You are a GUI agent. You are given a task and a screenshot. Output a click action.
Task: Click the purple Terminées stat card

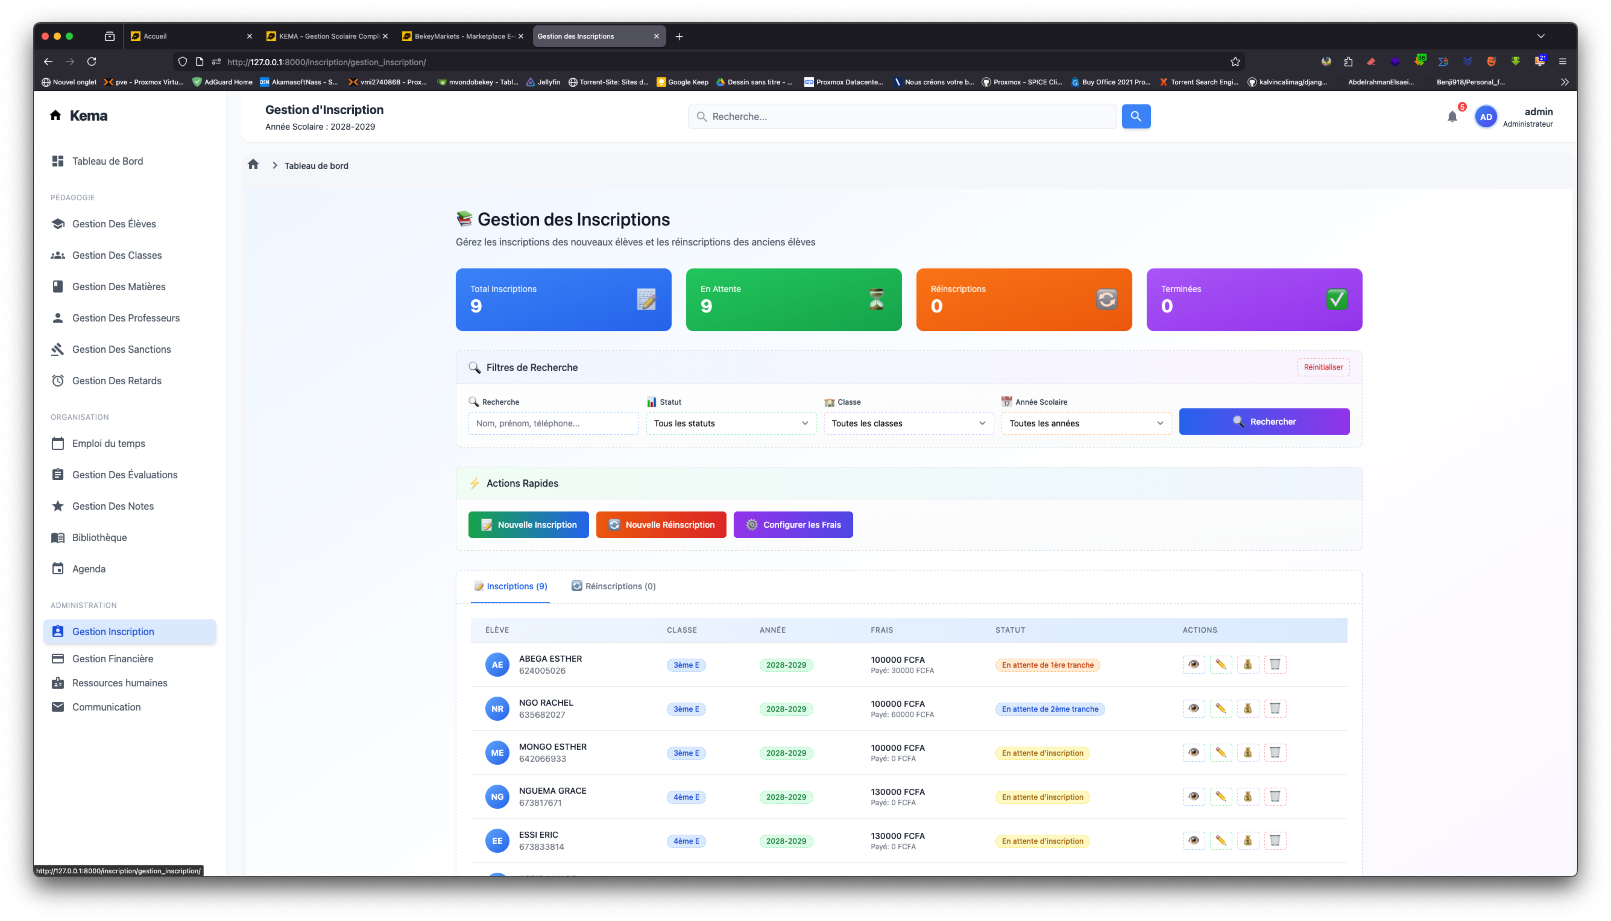[1254, 299]
